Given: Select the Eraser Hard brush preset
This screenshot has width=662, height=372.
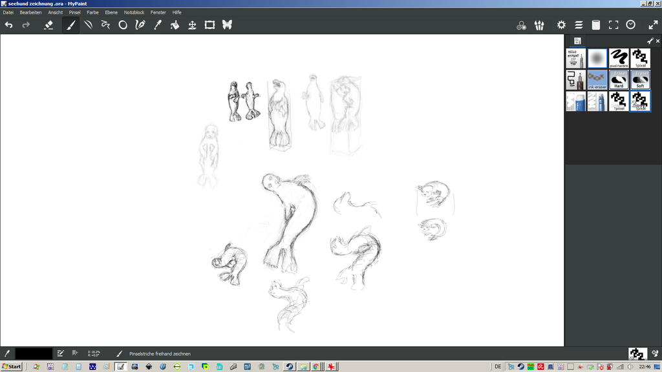Looking at the screenshot, I should click(619, 79).
